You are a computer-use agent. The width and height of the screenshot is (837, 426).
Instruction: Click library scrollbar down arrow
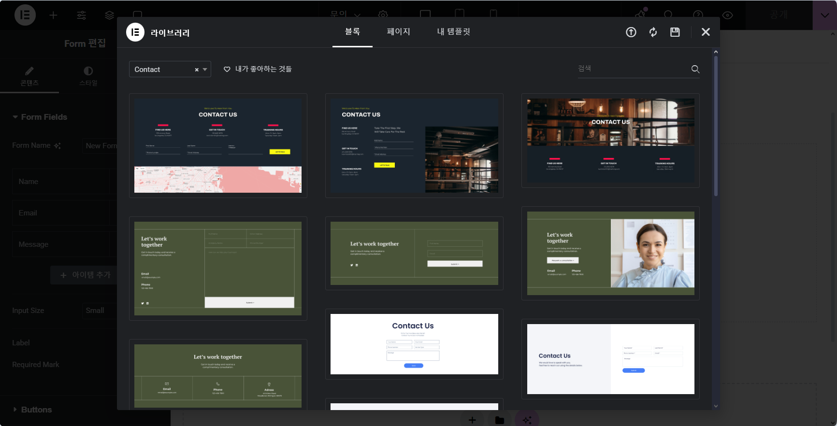click(716, 406)
